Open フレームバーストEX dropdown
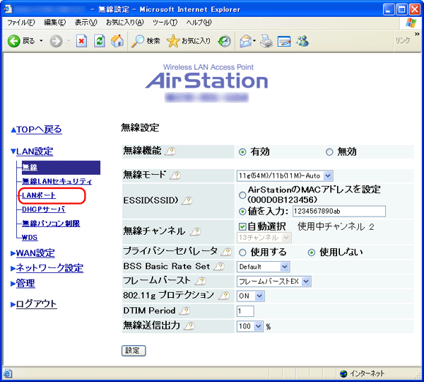Viewport: 424px width, 382px height. pyautogui.click(x=274, y=282)
